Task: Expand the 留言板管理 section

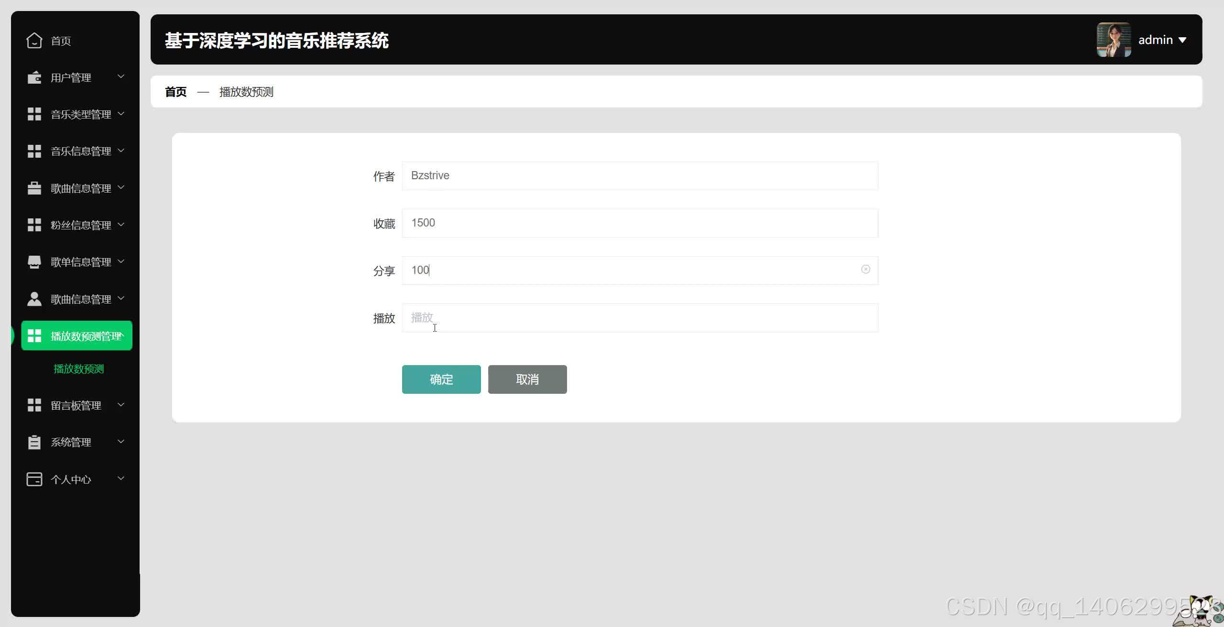Action: (x=121, y=405)
